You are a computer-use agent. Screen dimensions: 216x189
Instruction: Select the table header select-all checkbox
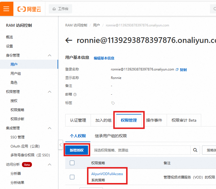(x=72, y=163)
